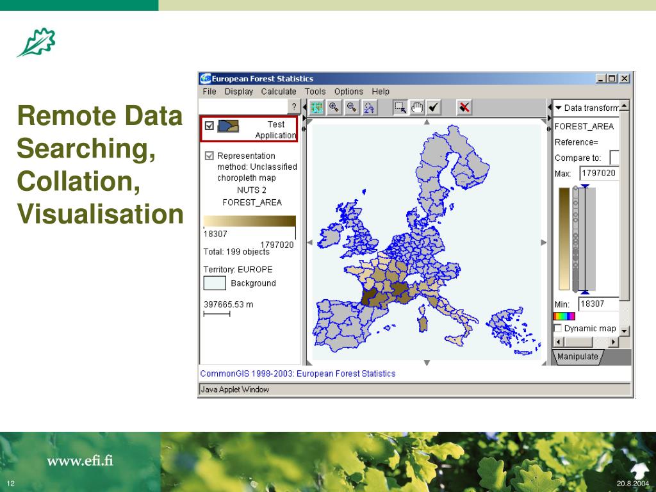
Task: Open the File menu
Action: coord(209,92)
